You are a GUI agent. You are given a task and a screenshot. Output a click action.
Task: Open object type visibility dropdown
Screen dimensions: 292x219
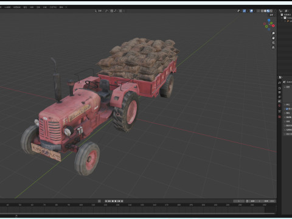pyautogui.click(x=239, y=11)
